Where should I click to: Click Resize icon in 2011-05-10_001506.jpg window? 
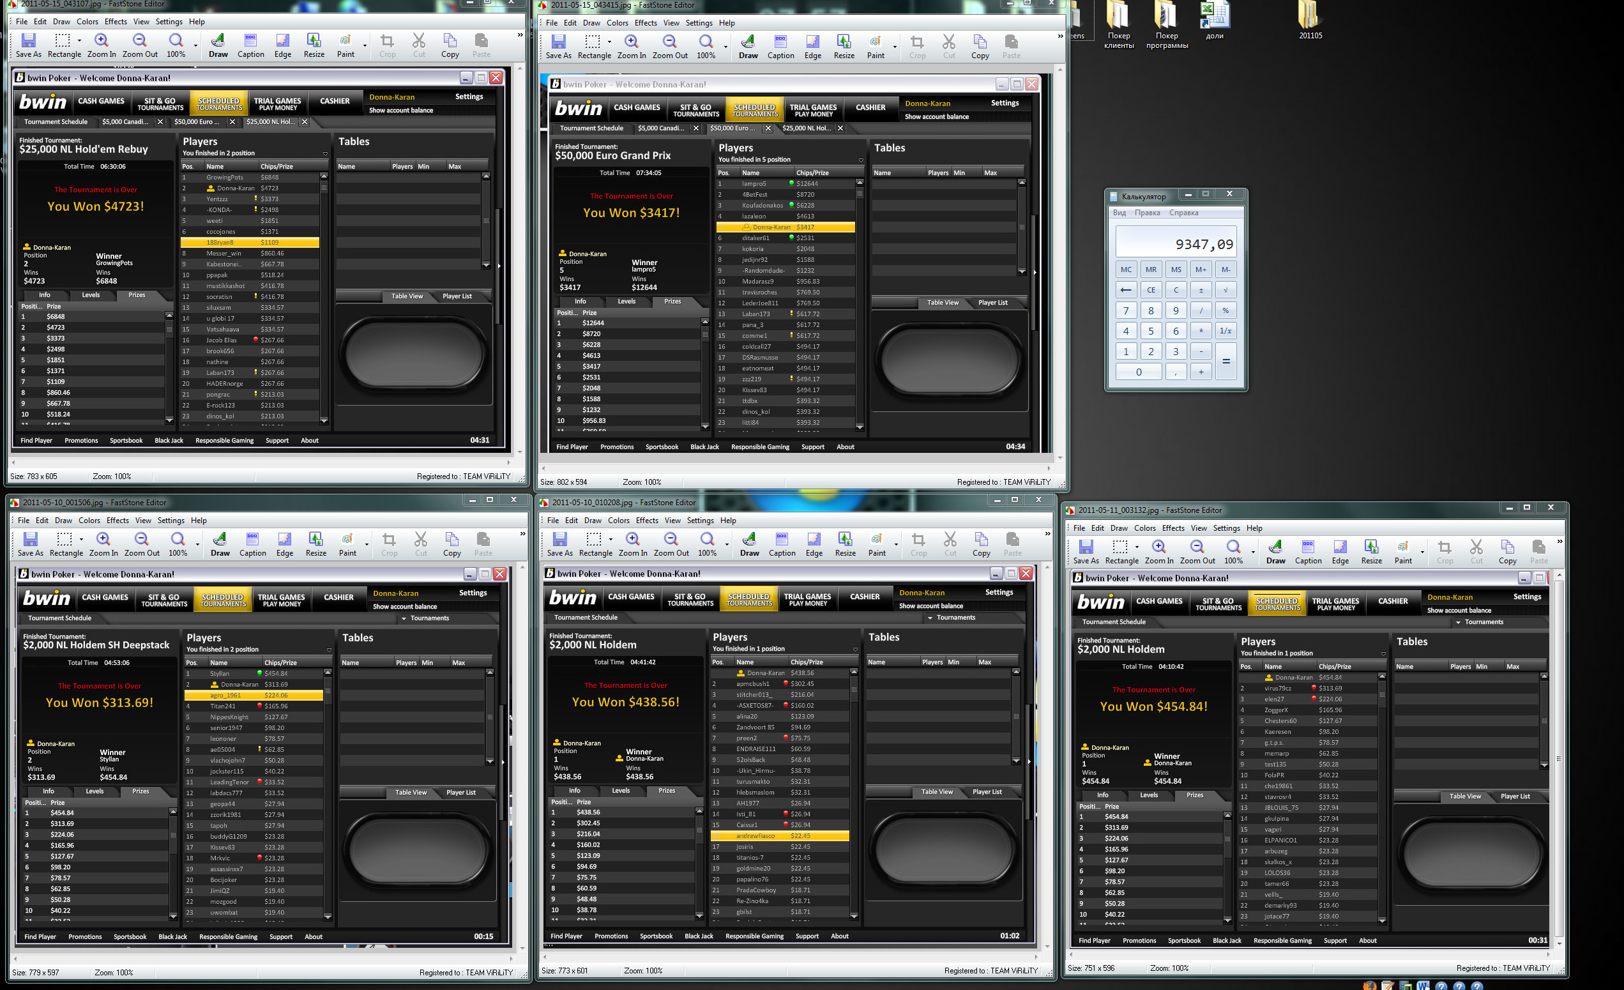coord(315,544)
